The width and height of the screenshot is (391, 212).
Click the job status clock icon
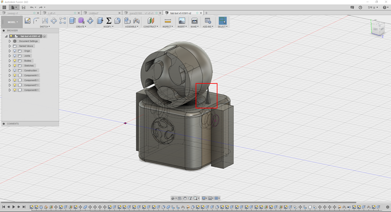tap(360, 8)
